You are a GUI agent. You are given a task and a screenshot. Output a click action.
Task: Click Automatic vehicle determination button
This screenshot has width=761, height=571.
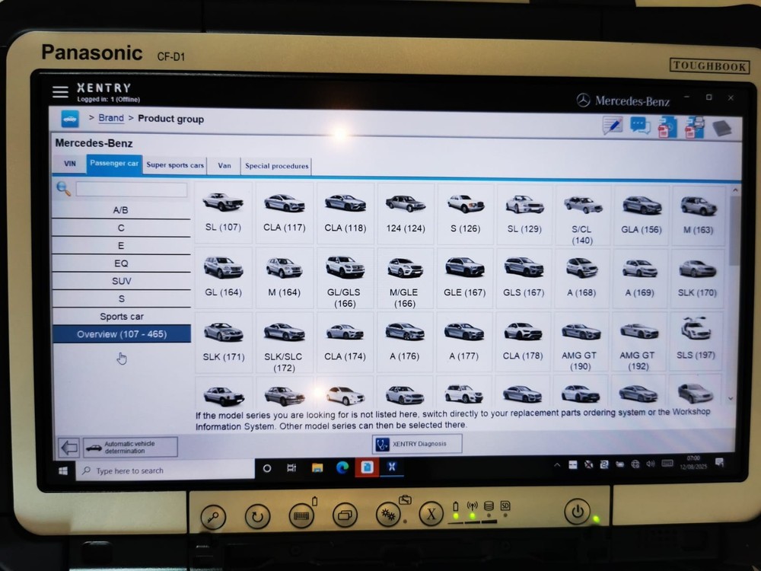[131, 447]
